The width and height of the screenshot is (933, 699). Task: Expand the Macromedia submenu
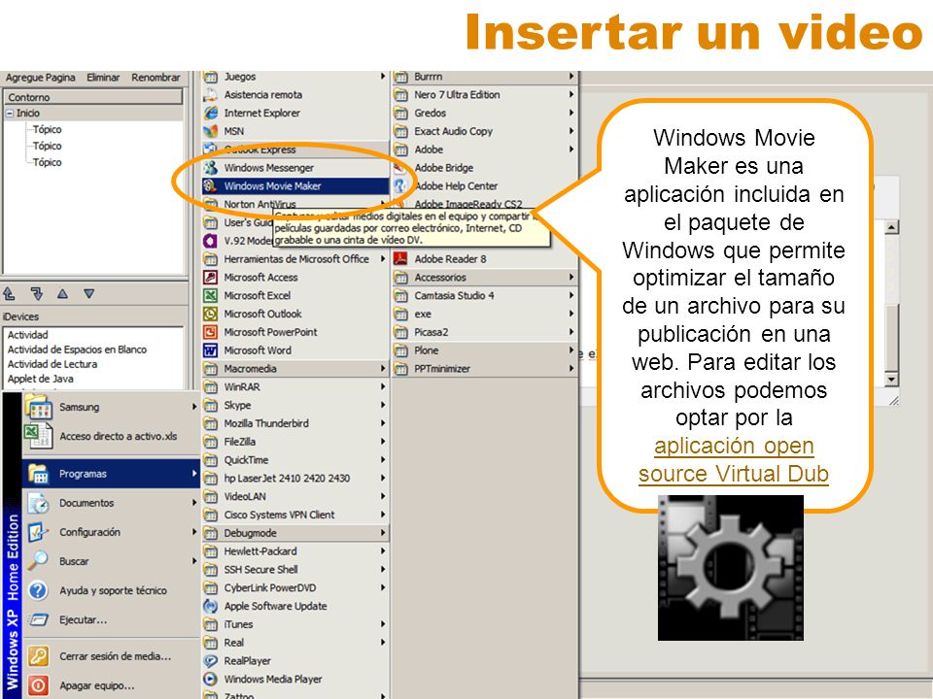pyautogui.click(x=295, y=369)
